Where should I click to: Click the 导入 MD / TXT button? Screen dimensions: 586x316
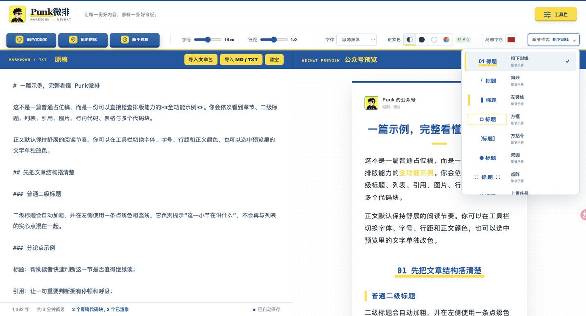pos(241,59)
